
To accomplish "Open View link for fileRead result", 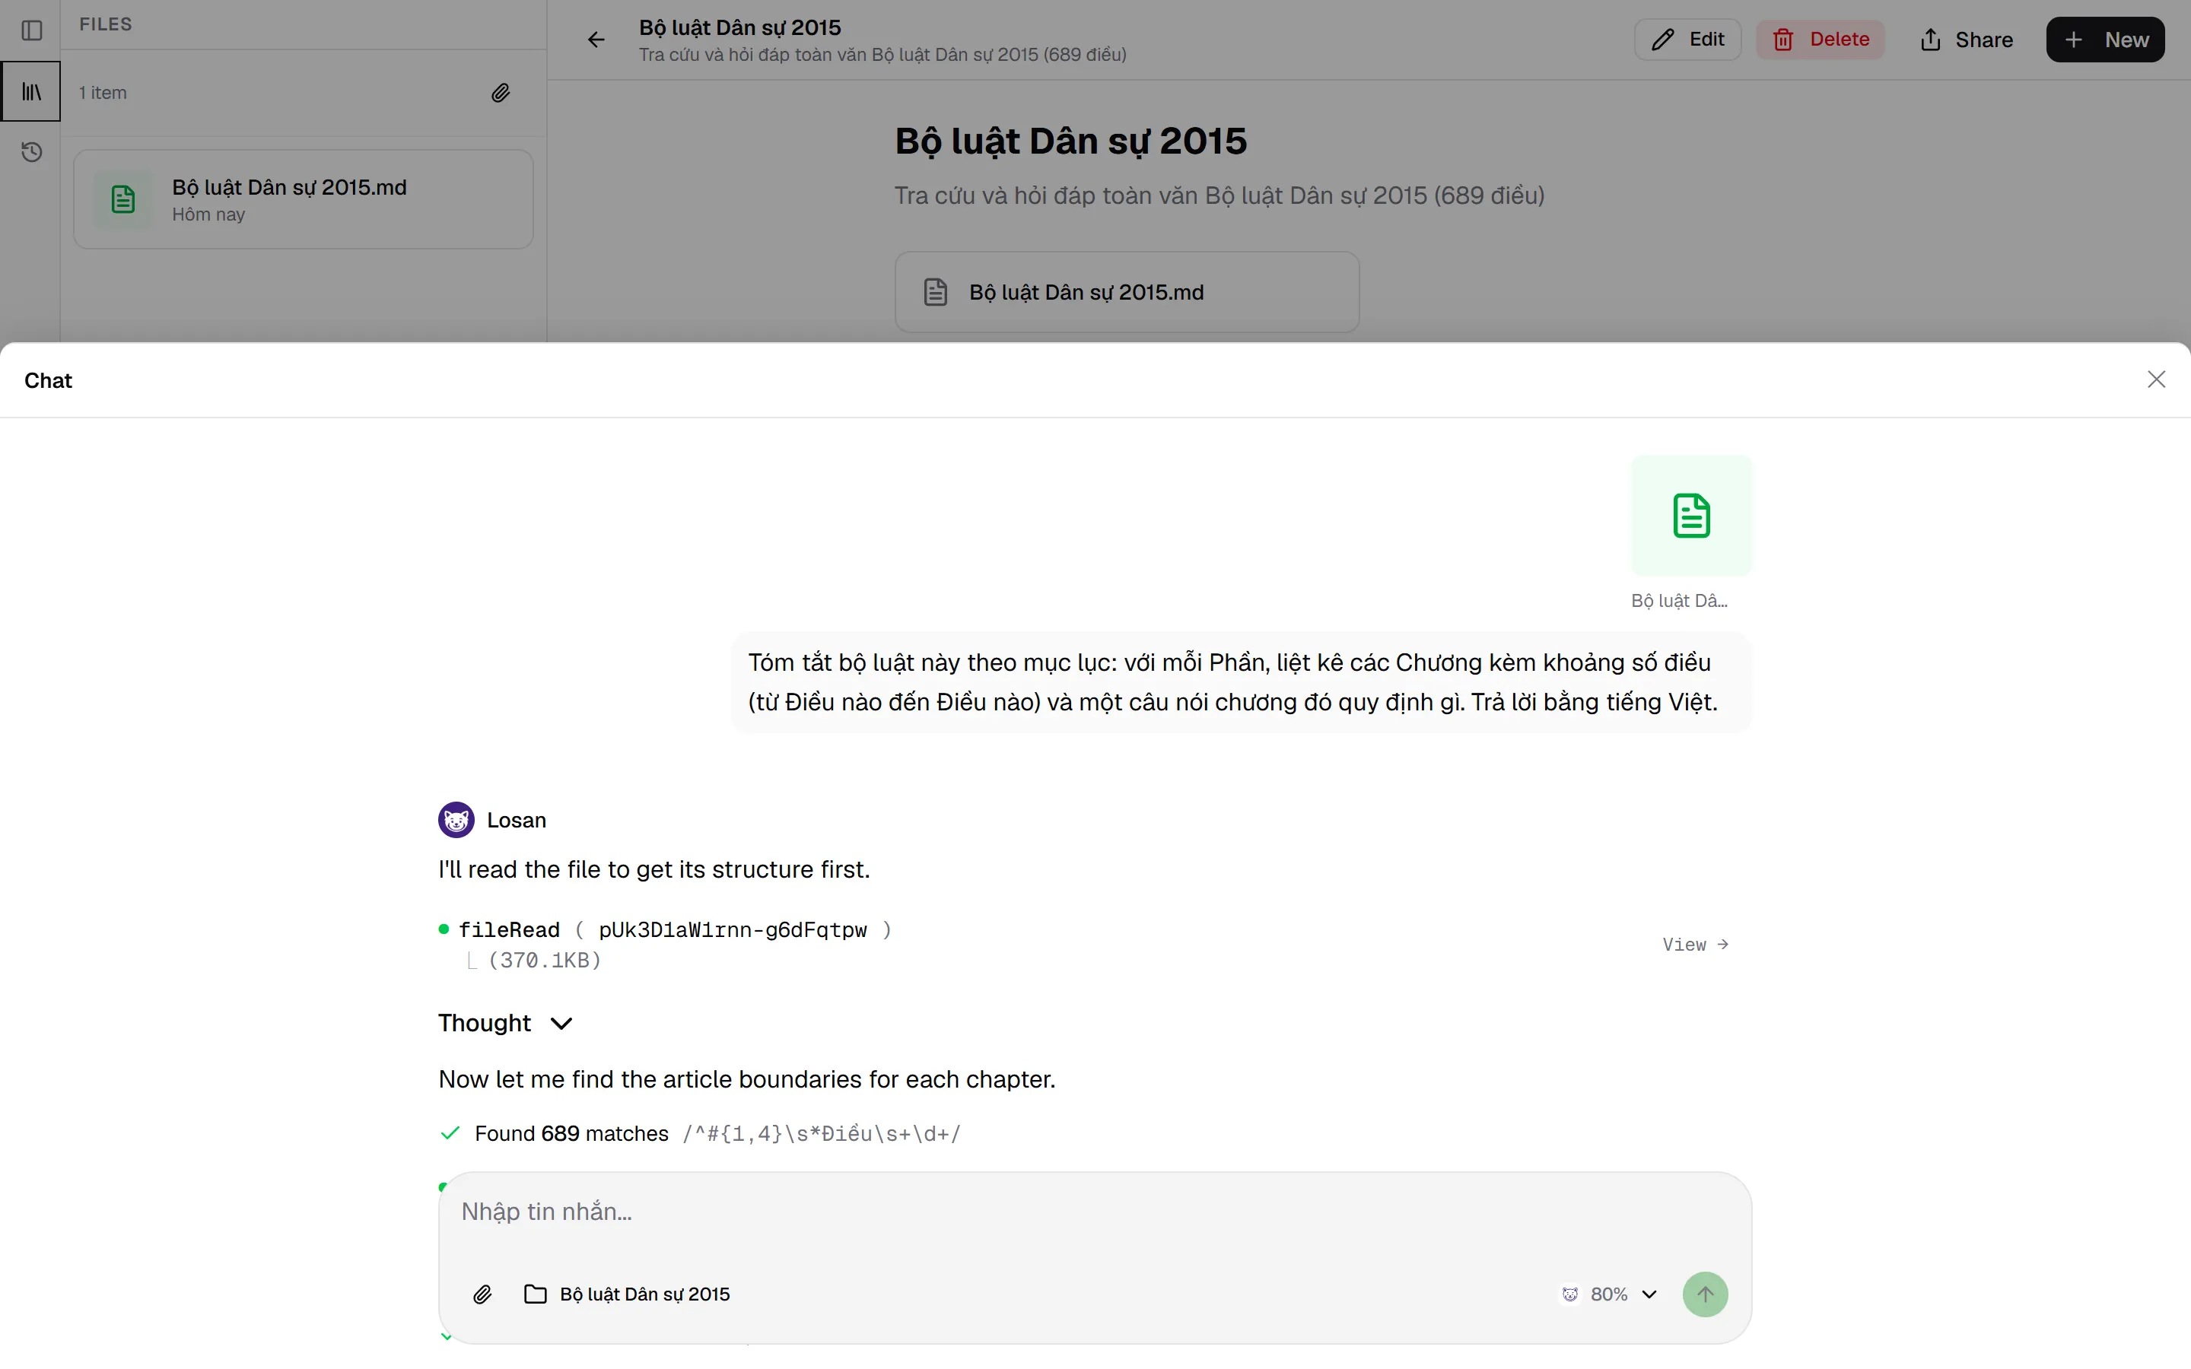I will point(1696,945).
